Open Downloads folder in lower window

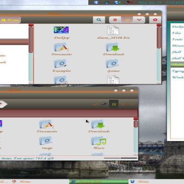tap(99, 126)
